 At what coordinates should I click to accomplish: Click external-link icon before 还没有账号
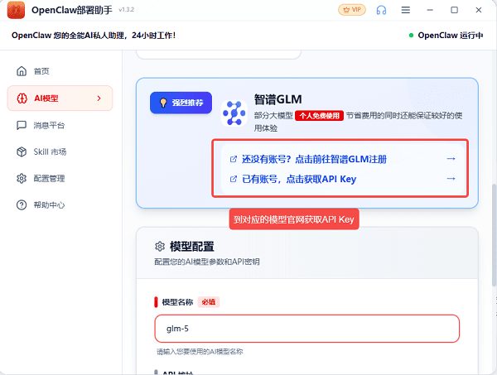[x=234, y=159]
